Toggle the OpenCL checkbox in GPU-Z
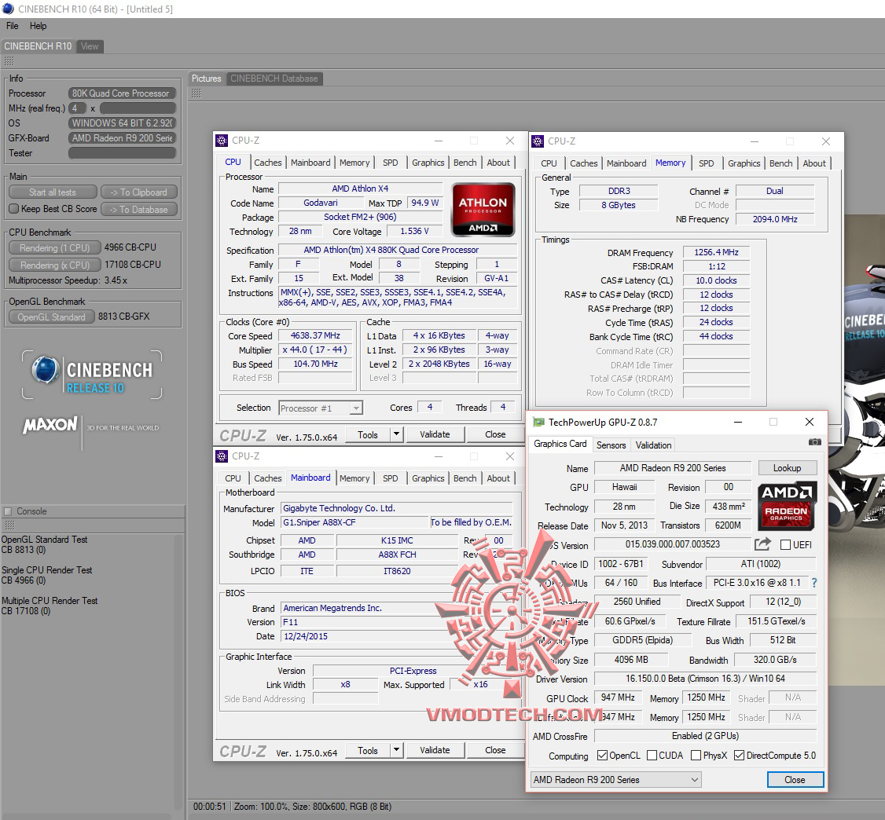Image resolution: width=885 pixels, height=820 pixels. 602,755
